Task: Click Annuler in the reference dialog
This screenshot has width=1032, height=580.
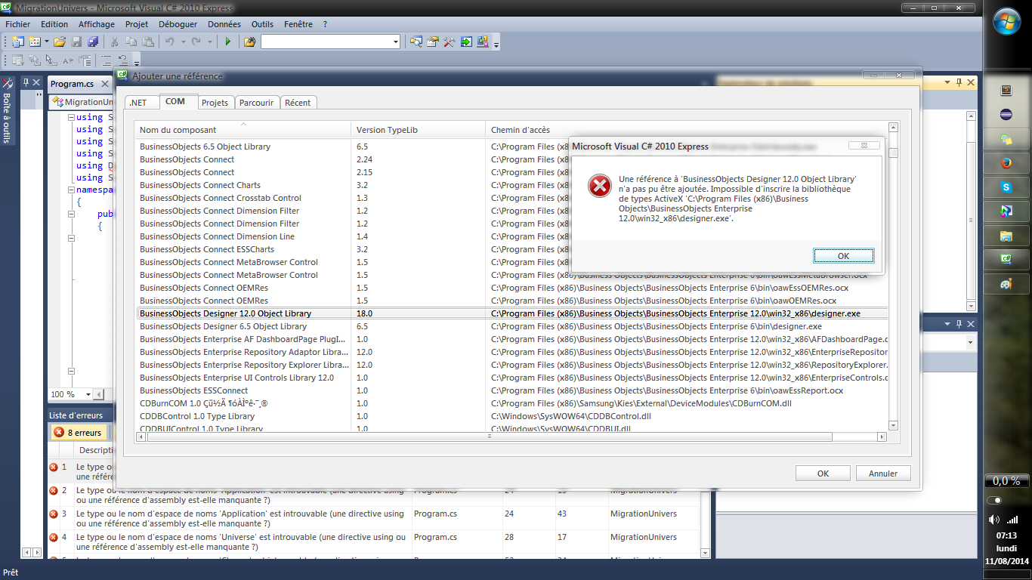Action: point(883,474)
